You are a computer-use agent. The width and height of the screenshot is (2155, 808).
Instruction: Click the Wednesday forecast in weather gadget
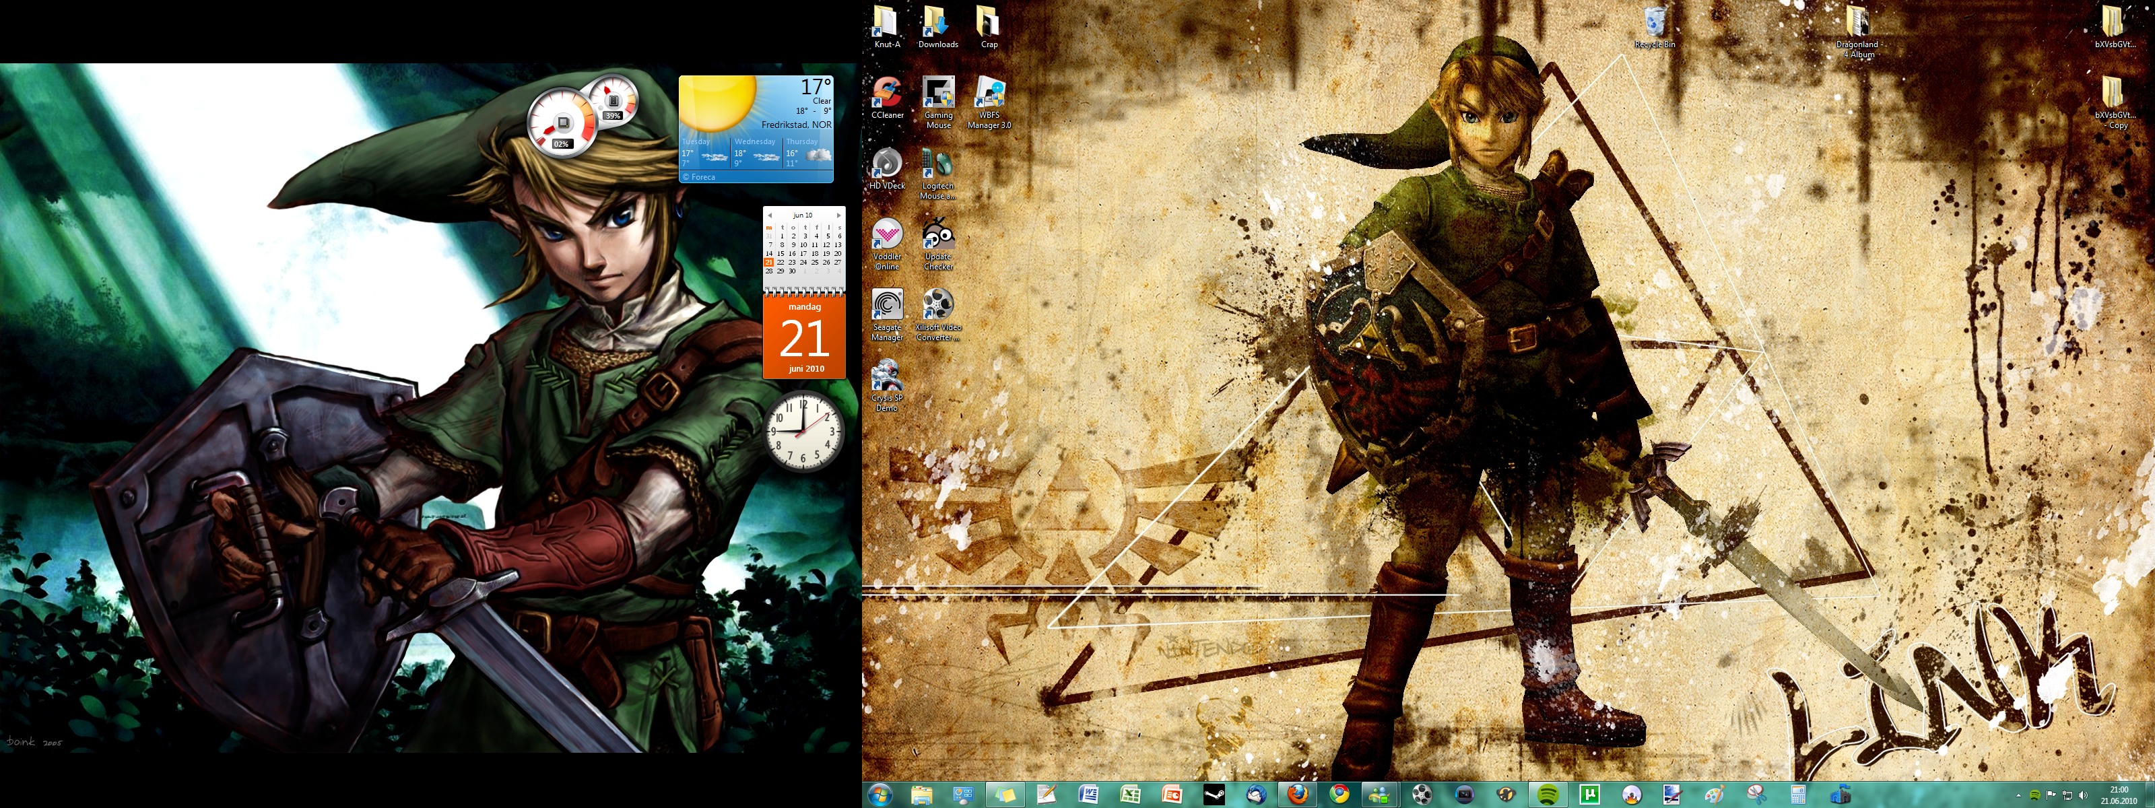[x=756, y=153]
